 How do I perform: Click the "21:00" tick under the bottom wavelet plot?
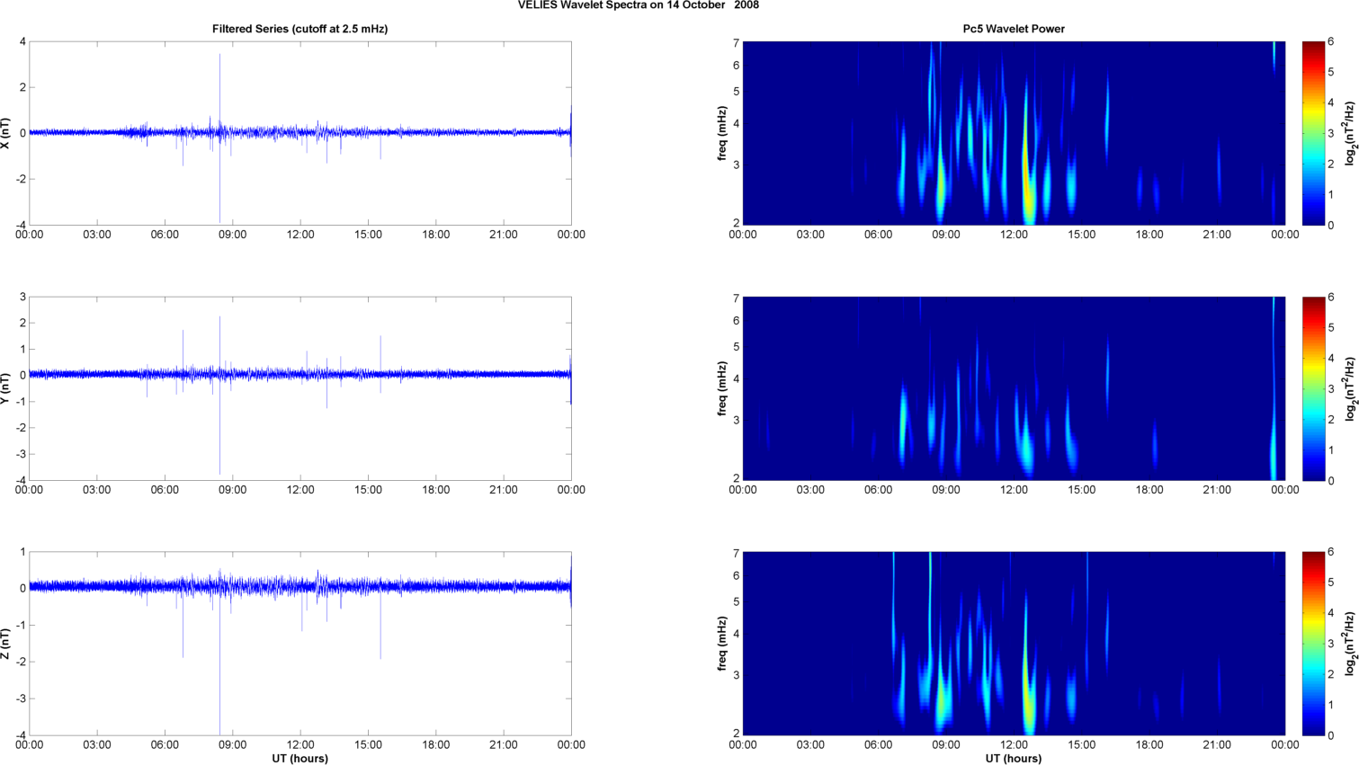1217,745
